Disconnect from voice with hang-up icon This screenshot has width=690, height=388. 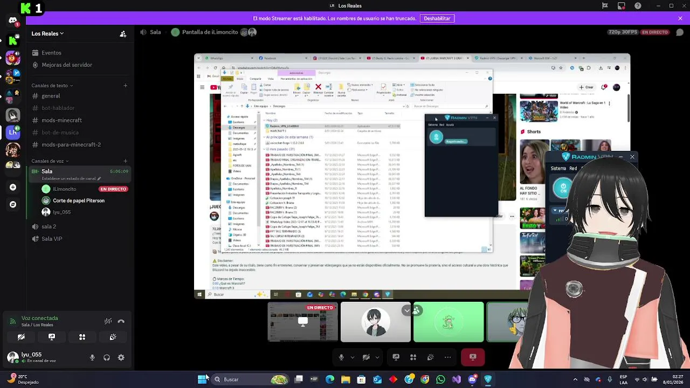coord(121,321)
